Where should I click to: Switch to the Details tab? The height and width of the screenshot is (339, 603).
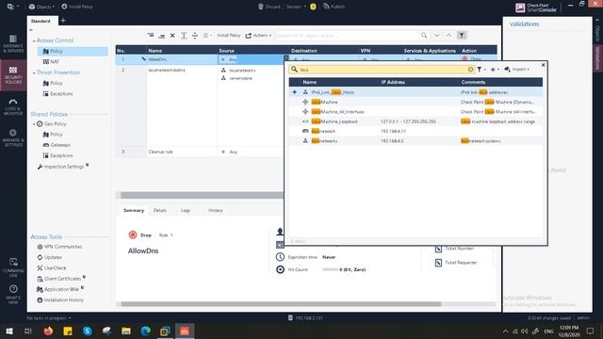[159, 211]
